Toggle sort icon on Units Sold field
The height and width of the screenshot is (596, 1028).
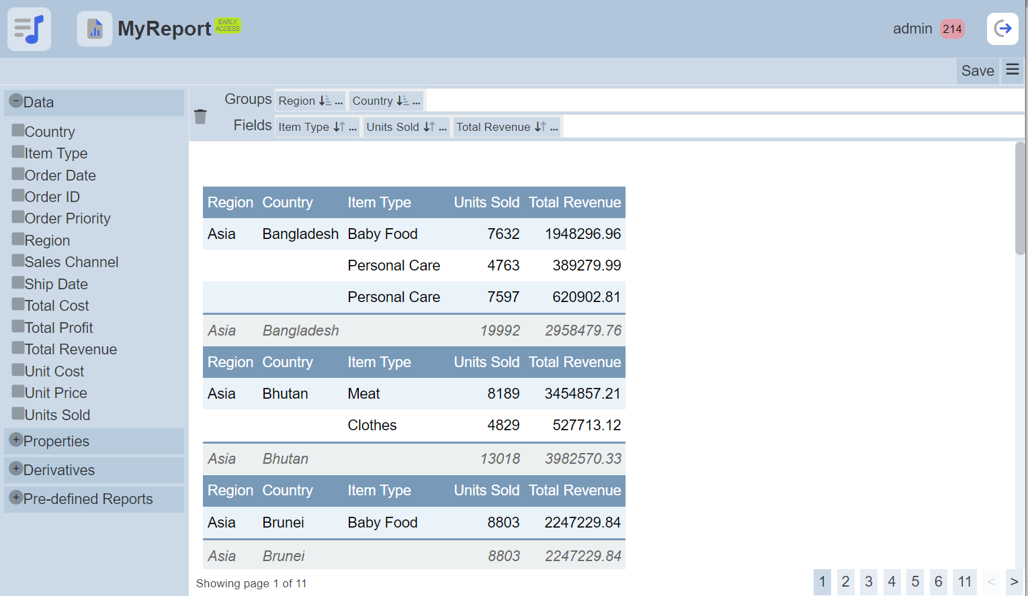pyautogui.click(x=429, y=127)
